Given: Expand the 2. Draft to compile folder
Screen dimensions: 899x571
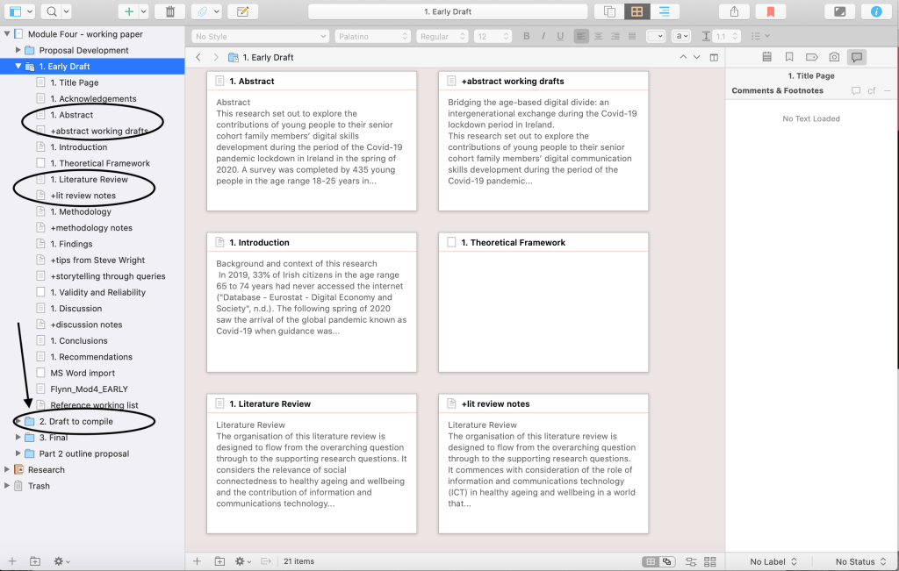Looking at the screenshot, I should click(19, 422).
